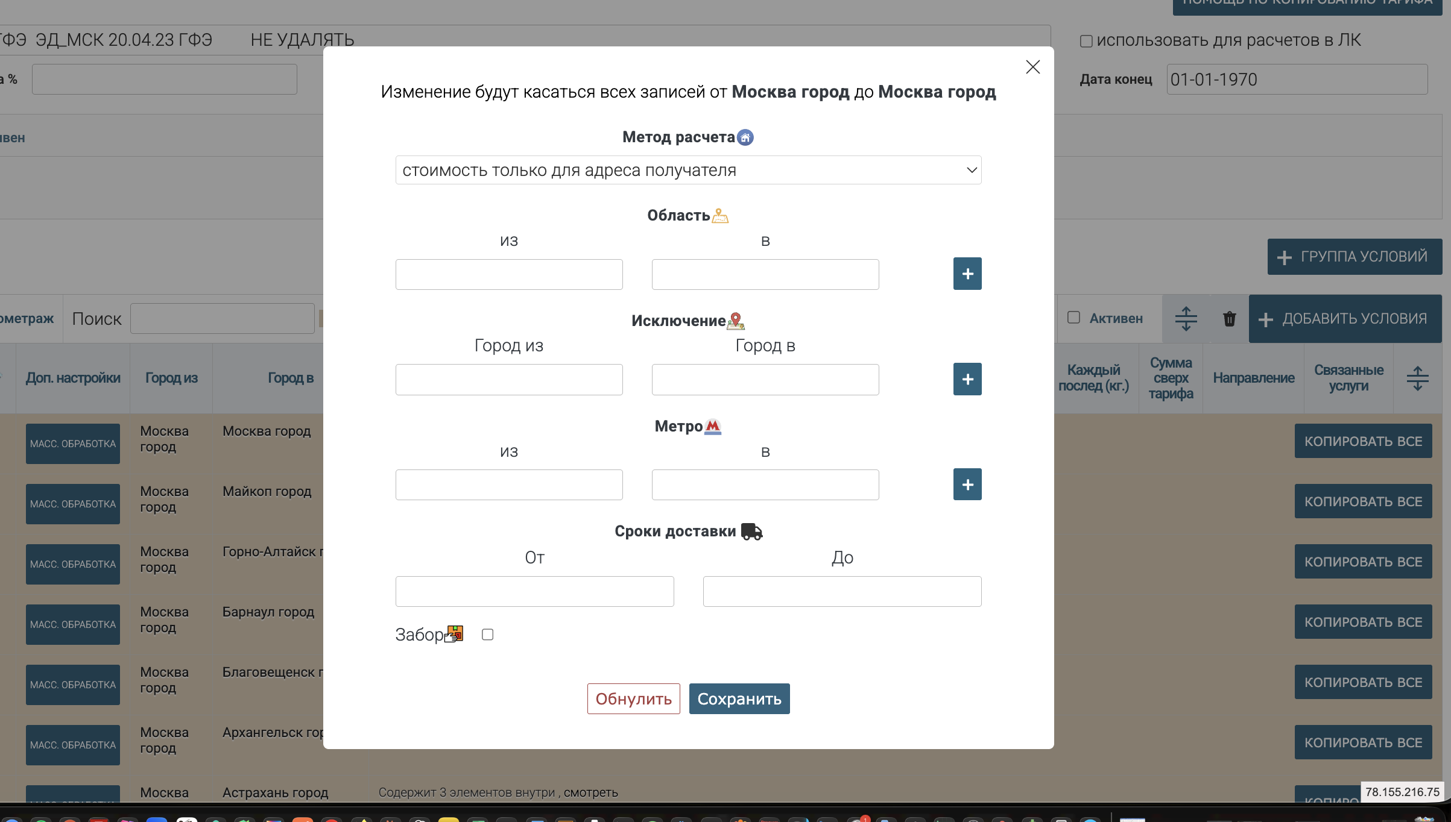This screenshot has height=822, width=1451.
Task: Click the Область 'из' input field
Action: pyautogui.click(x=509, y=274)
